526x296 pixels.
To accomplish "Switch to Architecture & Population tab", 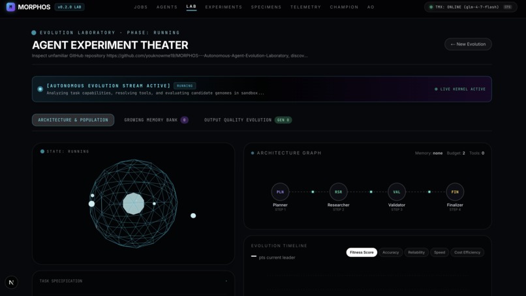I will pyautogui.click(x=73, y=120).
